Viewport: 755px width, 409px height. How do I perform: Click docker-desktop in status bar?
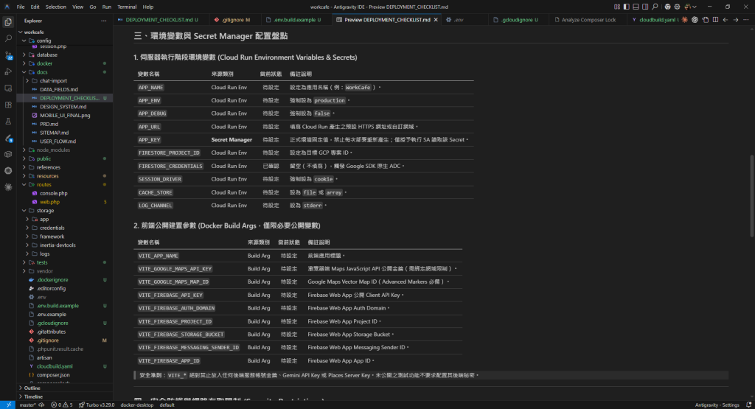(136, 405)
